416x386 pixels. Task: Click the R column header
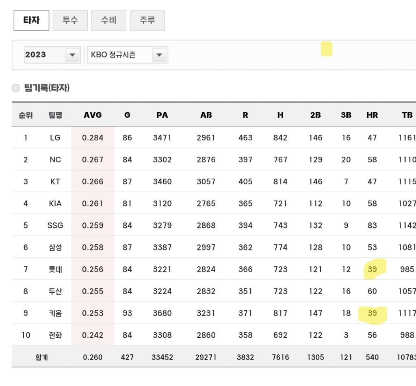point(245,115)
